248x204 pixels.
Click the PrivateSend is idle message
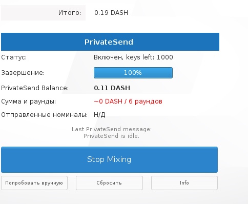point(111,136)
